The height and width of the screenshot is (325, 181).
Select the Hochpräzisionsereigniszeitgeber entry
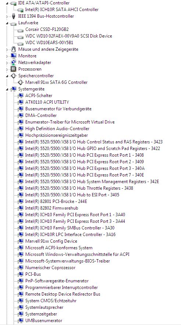57,135
